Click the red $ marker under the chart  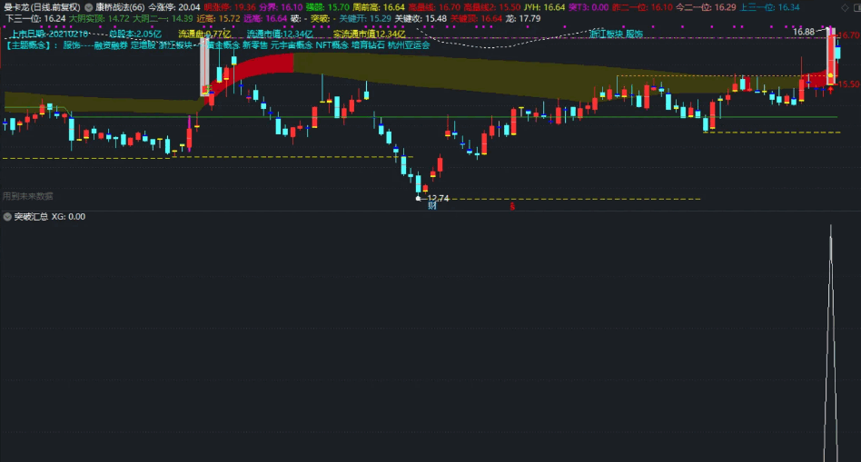pos(512,206)
